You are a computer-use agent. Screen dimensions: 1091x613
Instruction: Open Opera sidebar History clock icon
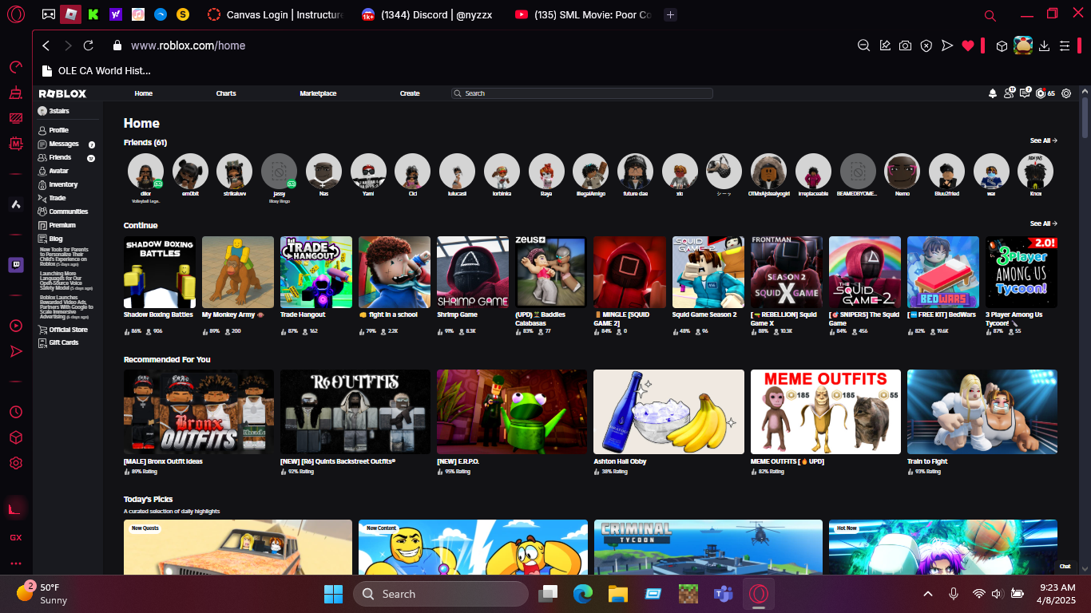pyautogui.click(x=16, y=412)
